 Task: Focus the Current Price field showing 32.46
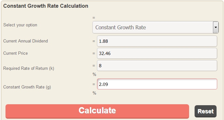pos(157,53)
